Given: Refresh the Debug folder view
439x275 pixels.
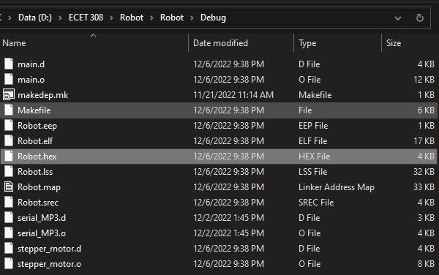Looking at the screenshot, I should (420, 18).
